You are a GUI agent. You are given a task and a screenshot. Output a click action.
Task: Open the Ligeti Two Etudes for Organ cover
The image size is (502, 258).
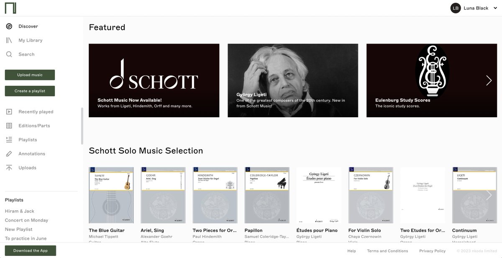[x=423, y=195]
